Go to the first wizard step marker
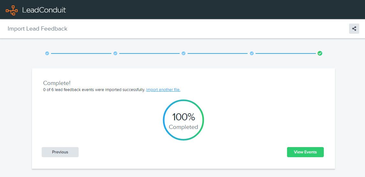365x177 pixels. (x=47, y=53)
